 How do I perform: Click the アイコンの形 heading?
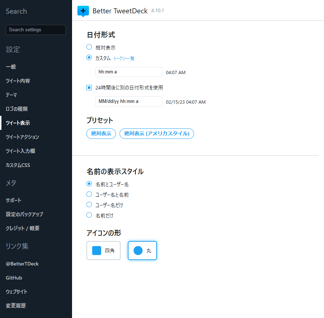(x=104, y=233)
